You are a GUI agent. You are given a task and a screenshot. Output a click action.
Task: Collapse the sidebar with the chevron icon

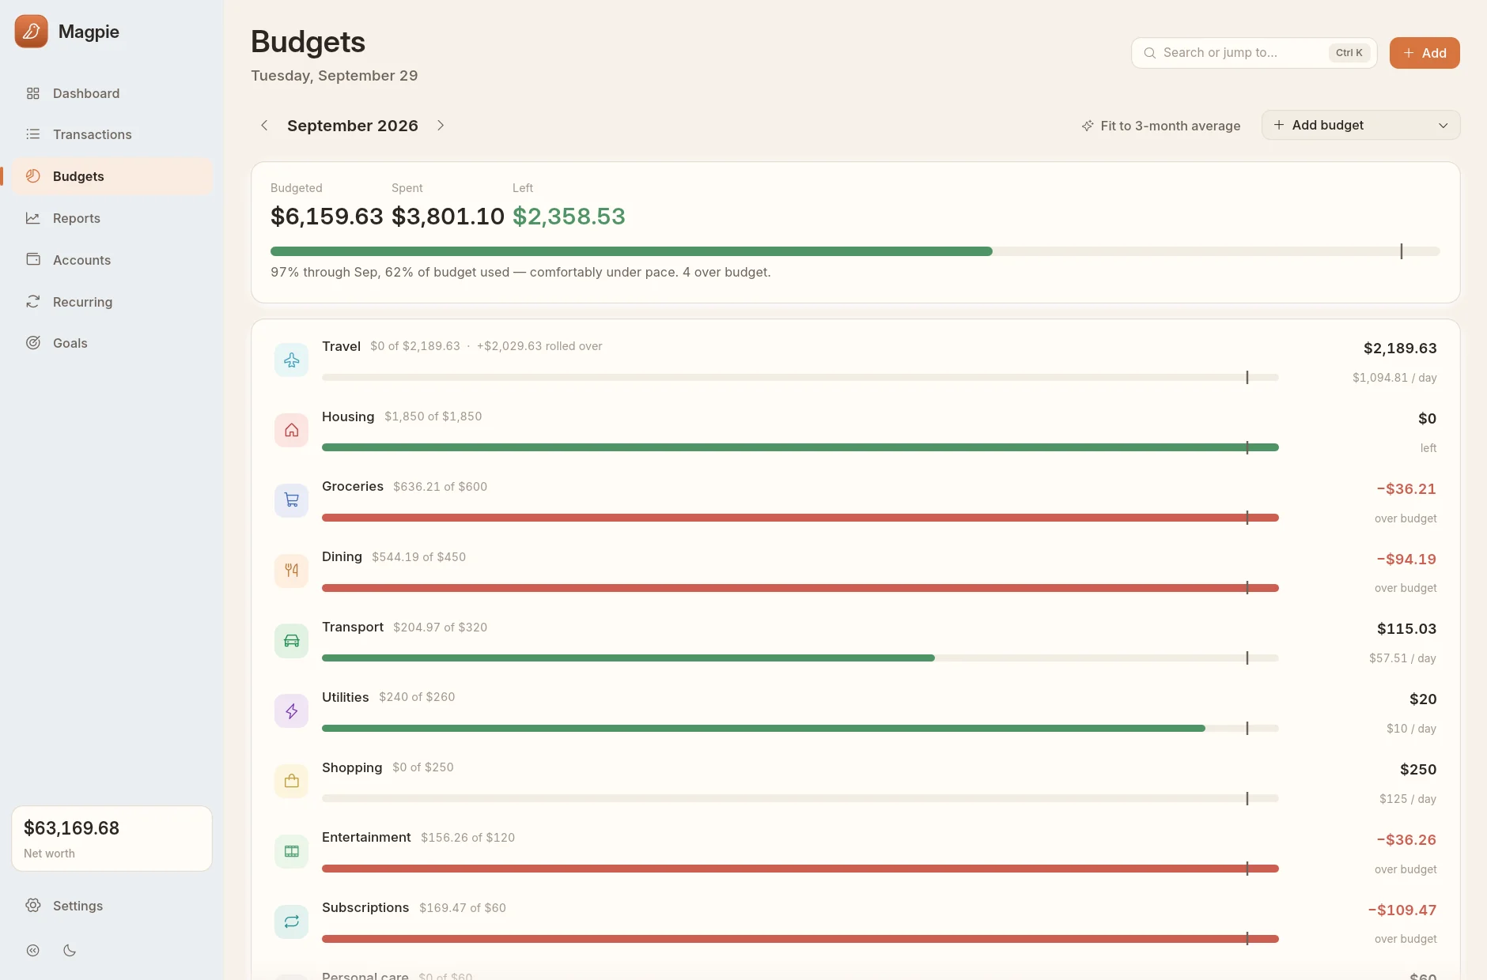pos(32,951)
